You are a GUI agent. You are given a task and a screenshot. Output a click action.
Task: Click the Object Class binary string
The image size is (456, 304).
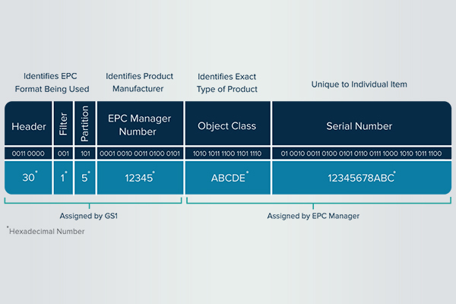[227, 154]
